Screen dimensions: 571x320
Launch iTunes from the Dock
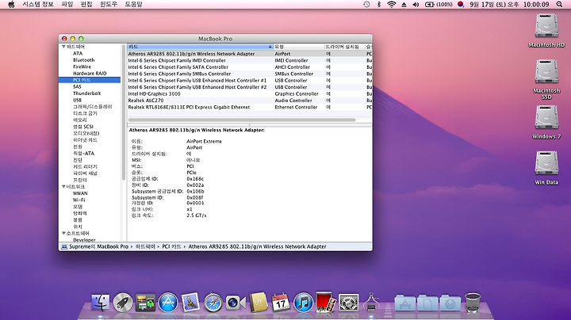(303, 303)
